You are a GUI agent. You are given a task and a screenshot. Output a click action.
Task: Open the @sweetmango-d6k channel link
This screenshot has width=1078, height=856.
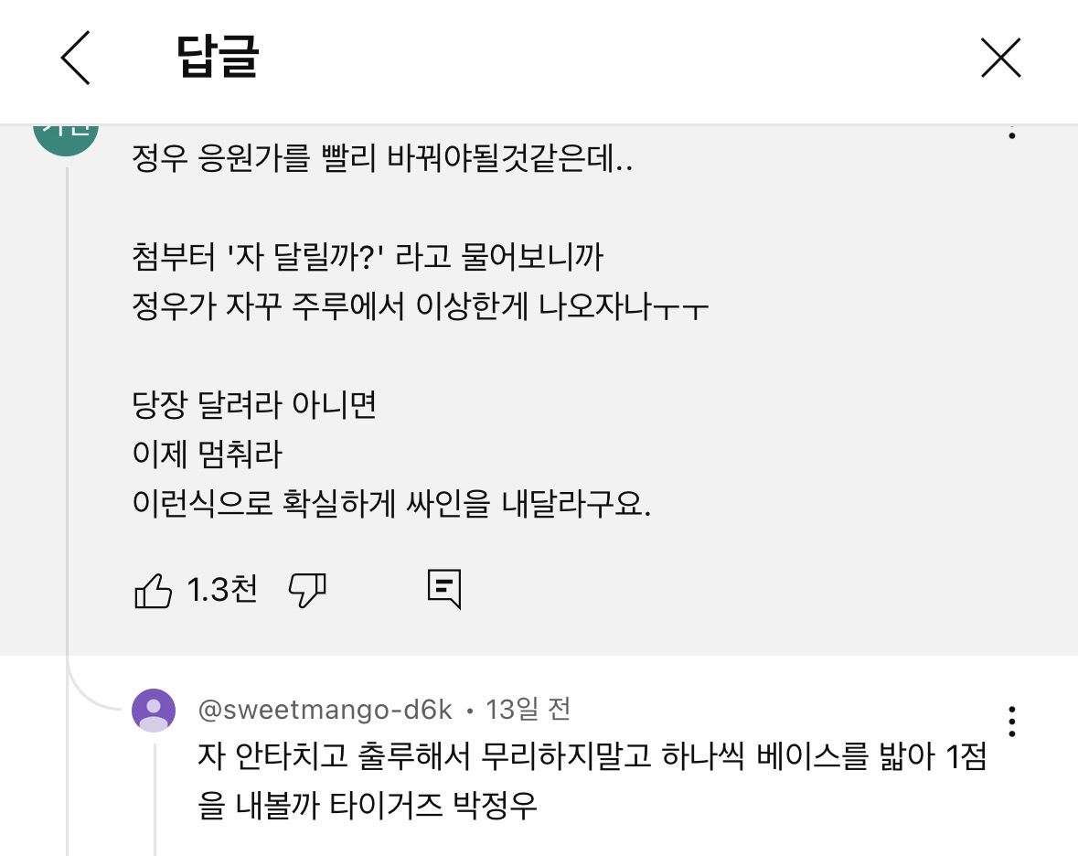326,710
